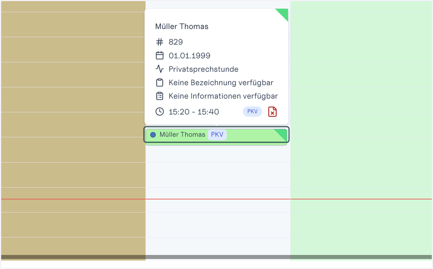
Task: Click the patient name Müller Thomas in tooltip
Action: pyautogui.click(x=182, y=26)
